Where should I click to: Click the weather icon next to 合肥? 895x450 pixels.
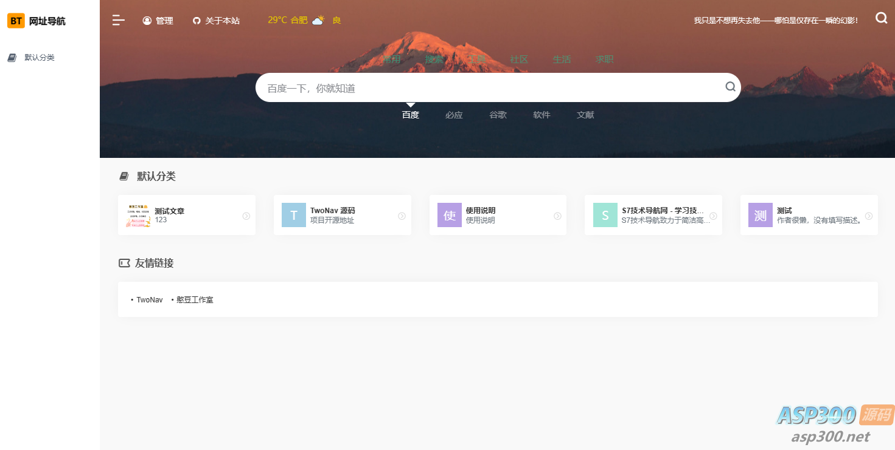coord(319,20)
